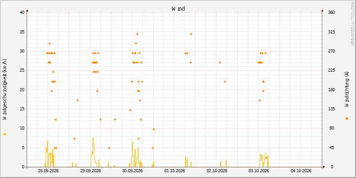Click the right axis value 45

coord(332,148)
